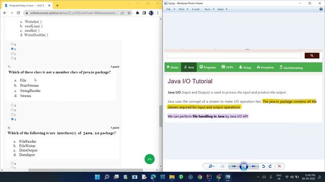Viewport: 325px width, 182px height.
Task: Select option b for question 6
Action: 12,49
